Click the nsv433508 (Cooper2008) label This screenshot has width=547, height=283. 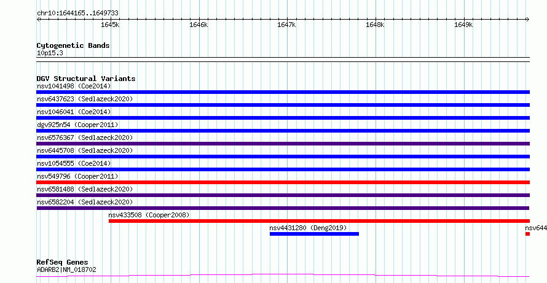point(149,215)
